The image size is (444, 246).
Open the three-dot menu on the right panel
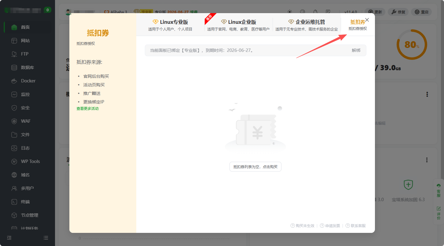click(427, 94)
